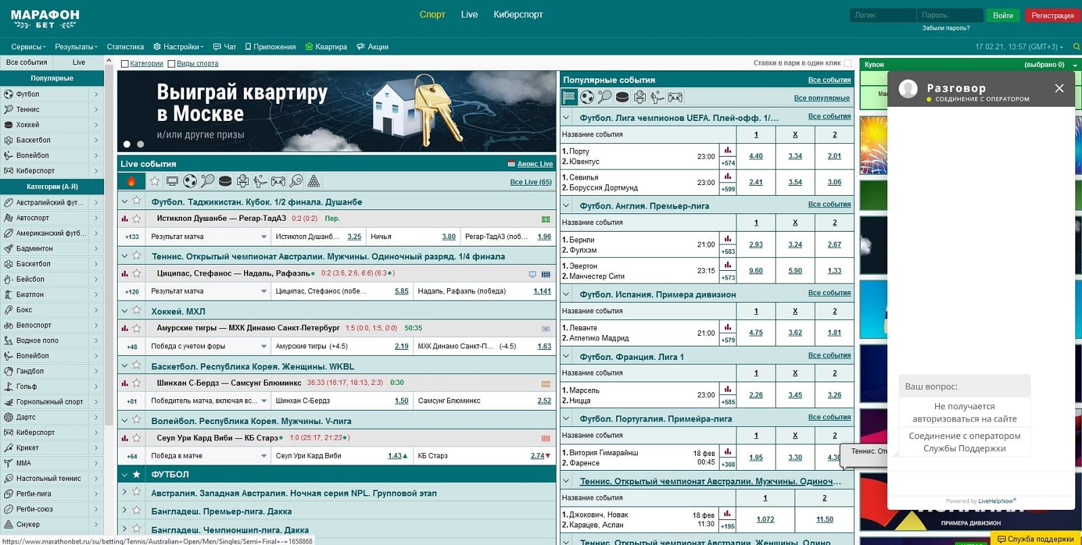The image size is (1082, 545).
Task: Click the search magnifier icon in header
Action: pyautogui.click(x=1077, y=47)
